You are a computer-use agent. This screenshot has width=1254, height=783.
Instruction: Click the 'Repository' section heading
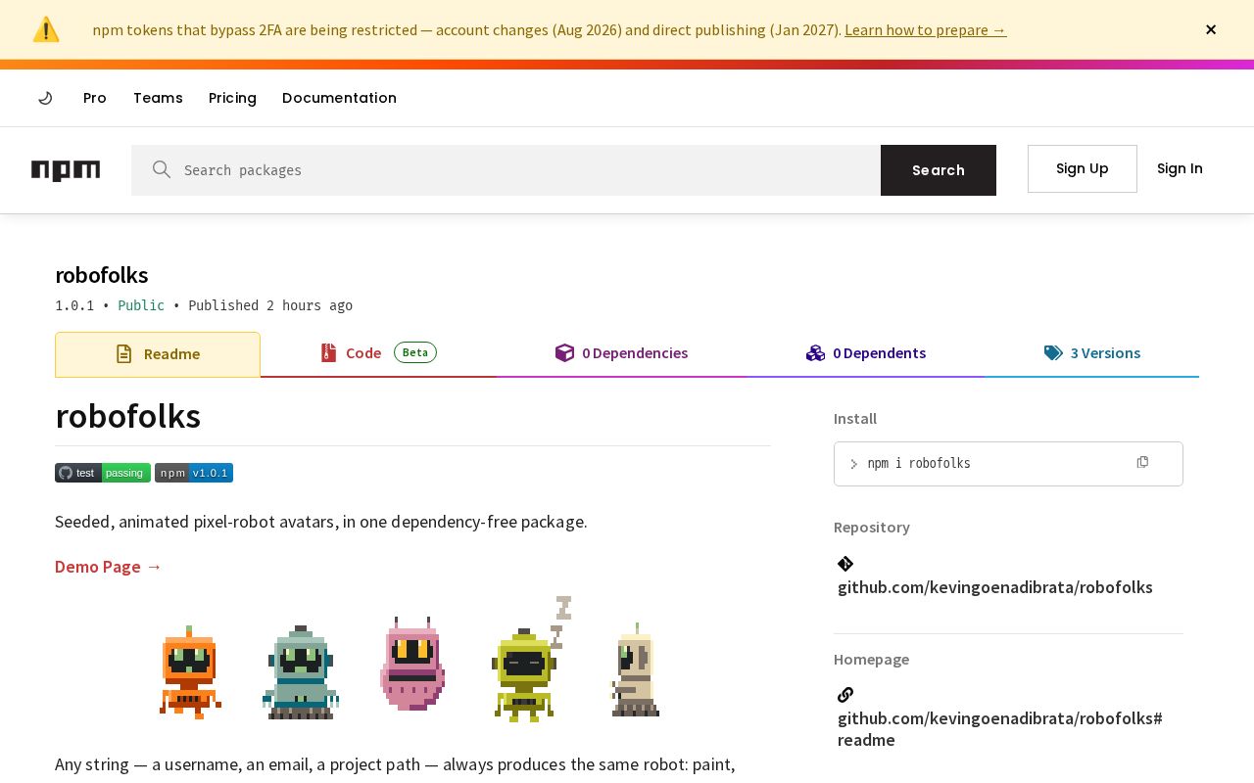(872, 527)
